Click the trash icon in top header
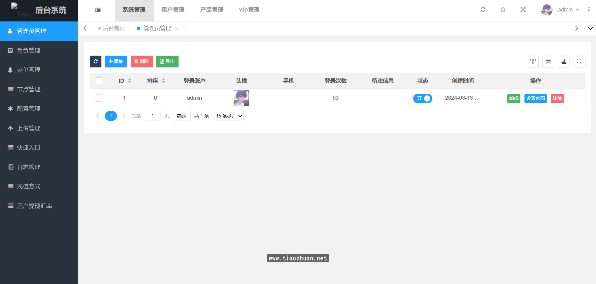This screenshot has height=284, width=596. [503, 10]
